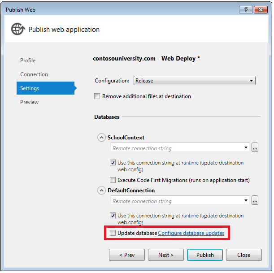274x273 pixels.
Task: Expand DefaultConnection remote connection string dropdown arrow
Action: [x=246, y=201]
